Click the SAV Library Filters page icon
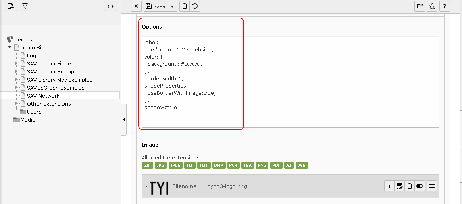Screen dimensions: 462x204 pyautogui.click(x=23, y=63)
